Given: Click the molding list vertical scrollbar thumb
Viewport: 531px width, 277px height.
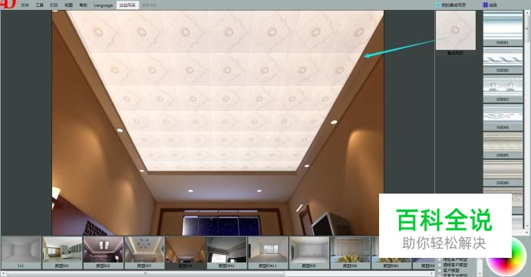Looking at the screenshot, I should pos(526,29).
